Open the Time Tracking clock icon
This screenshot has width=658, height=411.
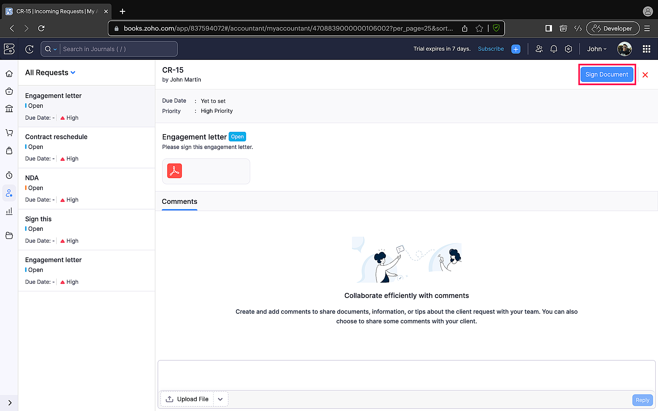coord(9,175)
